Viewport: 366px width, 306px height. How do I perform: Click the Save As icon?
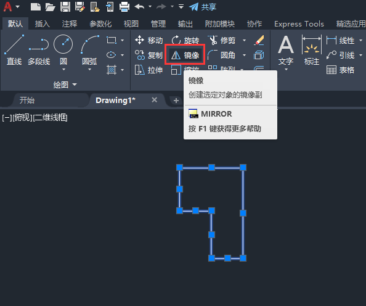pyautogui.click(x=80, y=7)
